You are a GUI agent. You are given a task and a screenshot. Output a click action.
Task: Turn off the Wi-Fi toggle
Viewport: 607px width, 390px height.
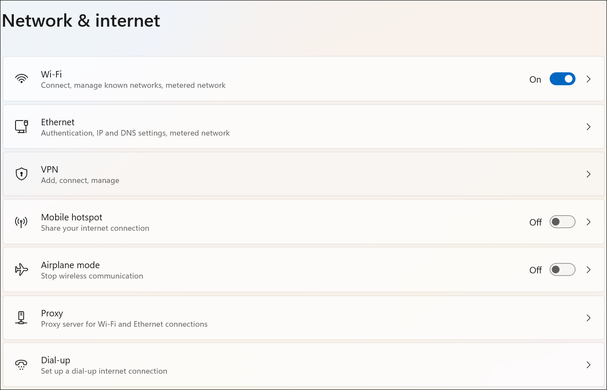(x=562, y=79)
